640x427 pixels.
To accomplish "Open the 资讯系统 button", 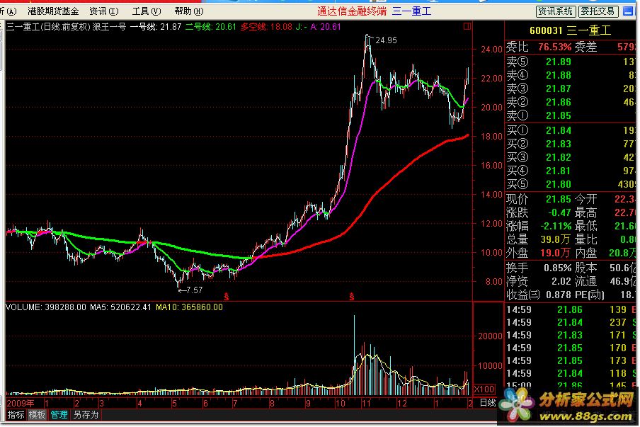I will point(556,11).
